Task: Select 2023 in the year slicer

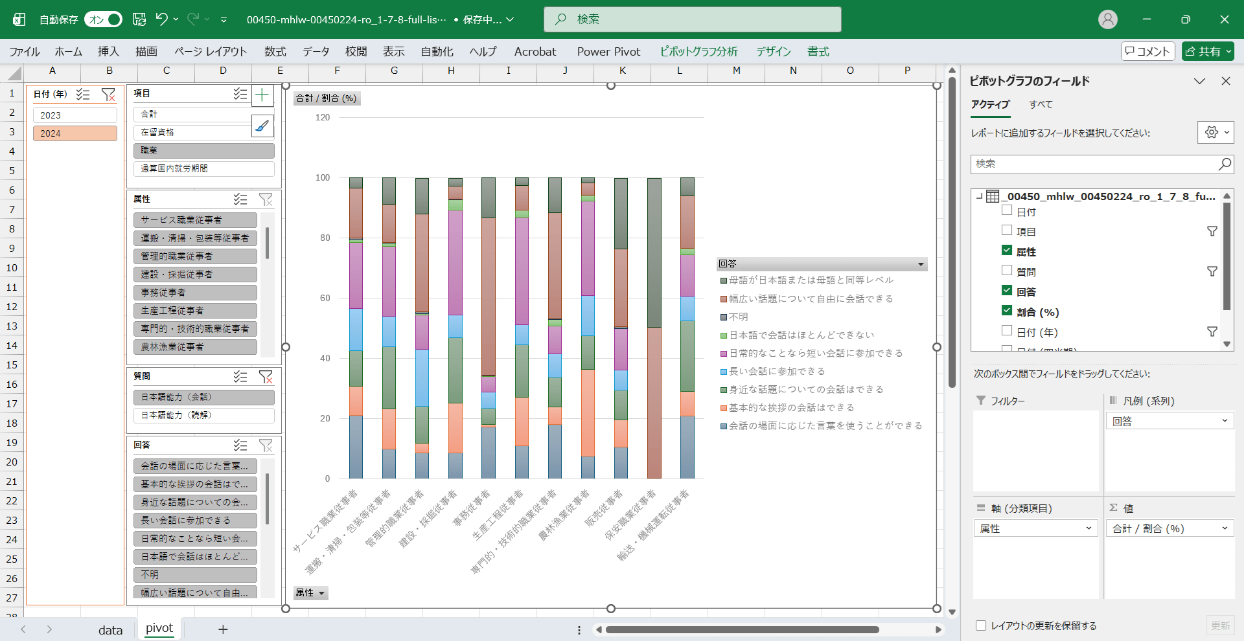Action: coord(75,115)
